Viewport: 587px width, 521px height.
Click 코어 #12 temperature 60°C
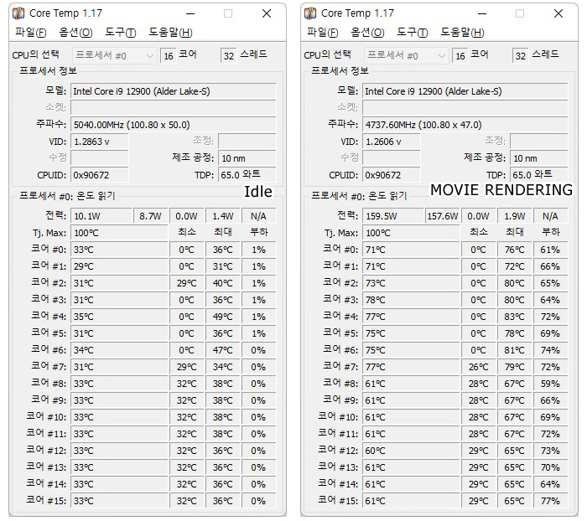click(411, 451)
